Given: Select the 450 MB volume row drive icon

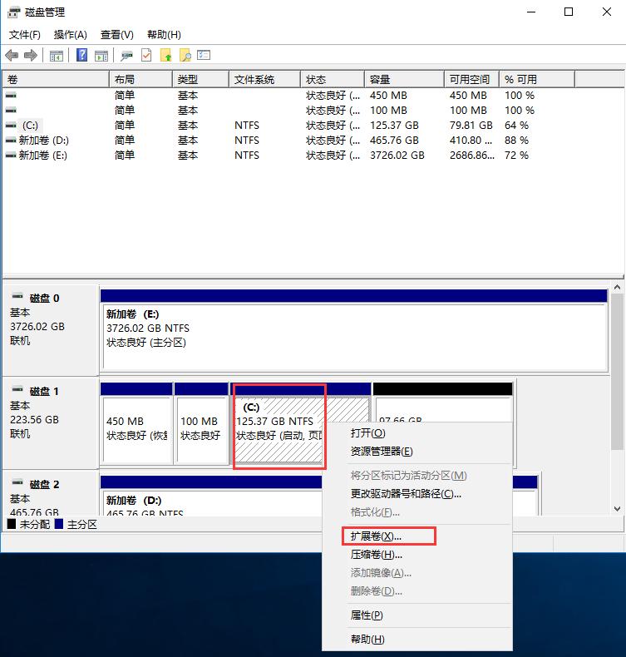Looking at the screenshot, I should click(11, 96).
